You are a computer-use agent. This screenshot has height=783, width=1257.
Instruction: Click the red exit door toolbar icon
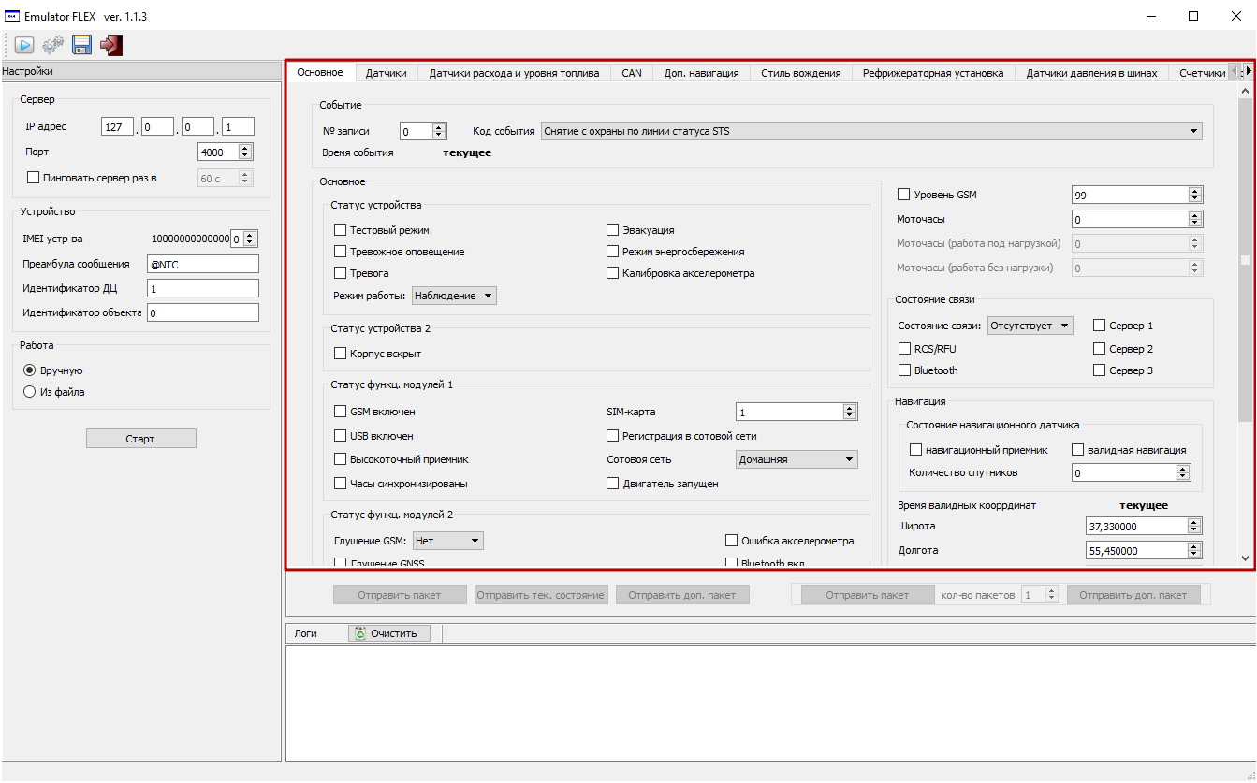click(x=111, y=44)
